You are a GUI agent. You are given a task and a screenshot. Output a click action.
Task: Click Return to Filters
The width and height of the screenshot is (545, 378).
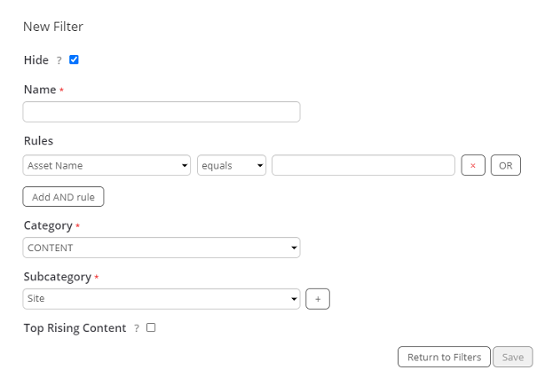[x=444, y=357]
